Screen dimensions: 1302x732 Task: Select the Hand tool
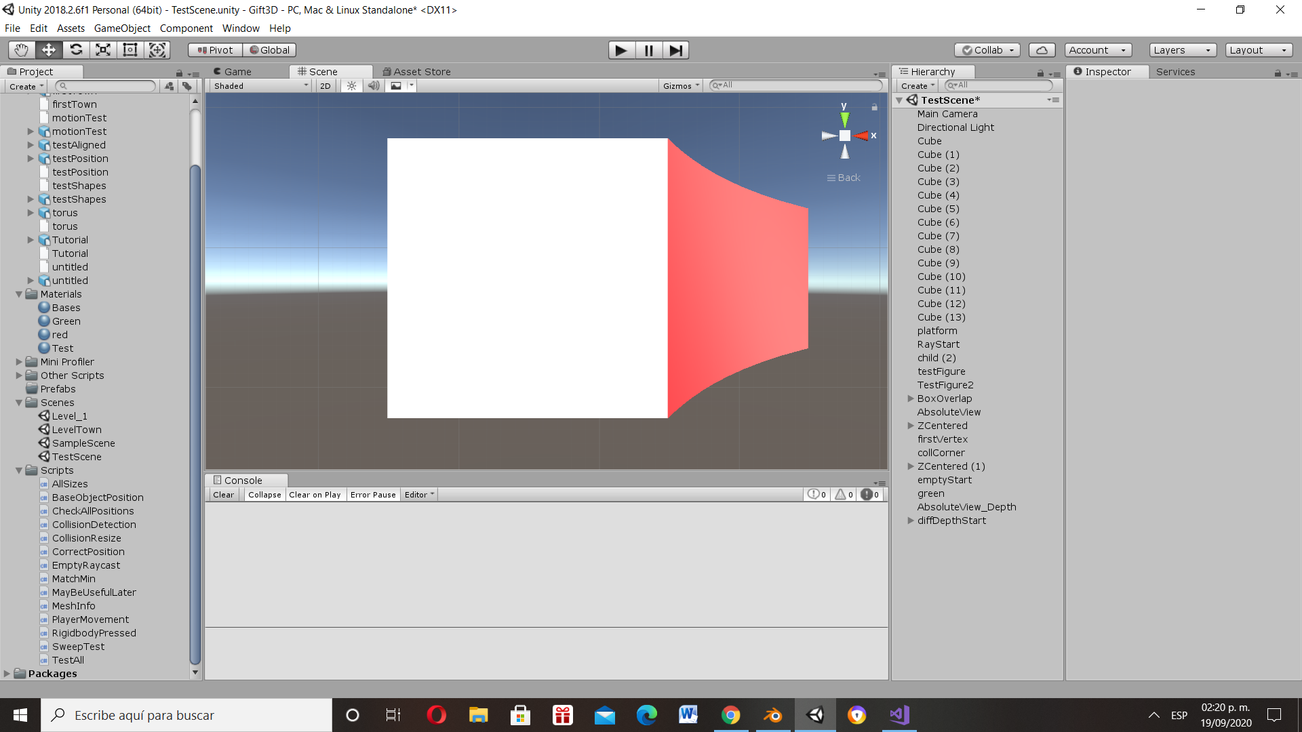(x=22, y=49)
